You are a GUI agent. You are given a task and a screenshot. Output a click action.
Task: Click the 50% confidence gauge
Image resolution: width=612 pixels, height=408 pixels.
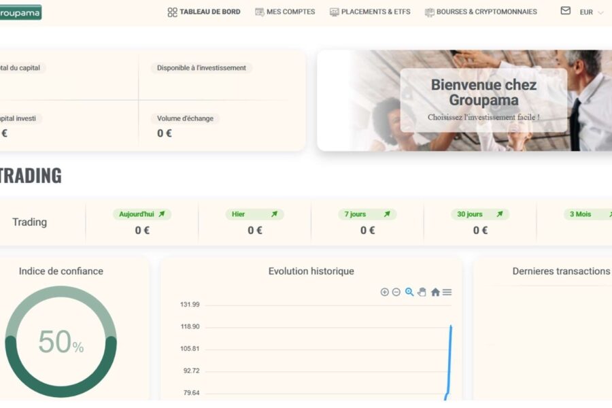coord(61,341)
